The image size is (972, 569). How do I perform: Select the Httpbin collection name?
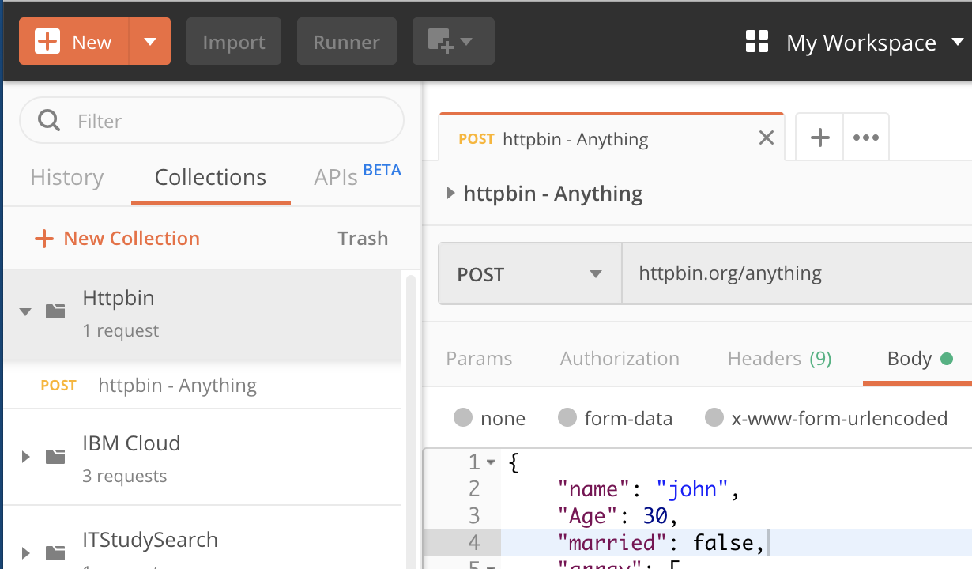coord(119,298)
